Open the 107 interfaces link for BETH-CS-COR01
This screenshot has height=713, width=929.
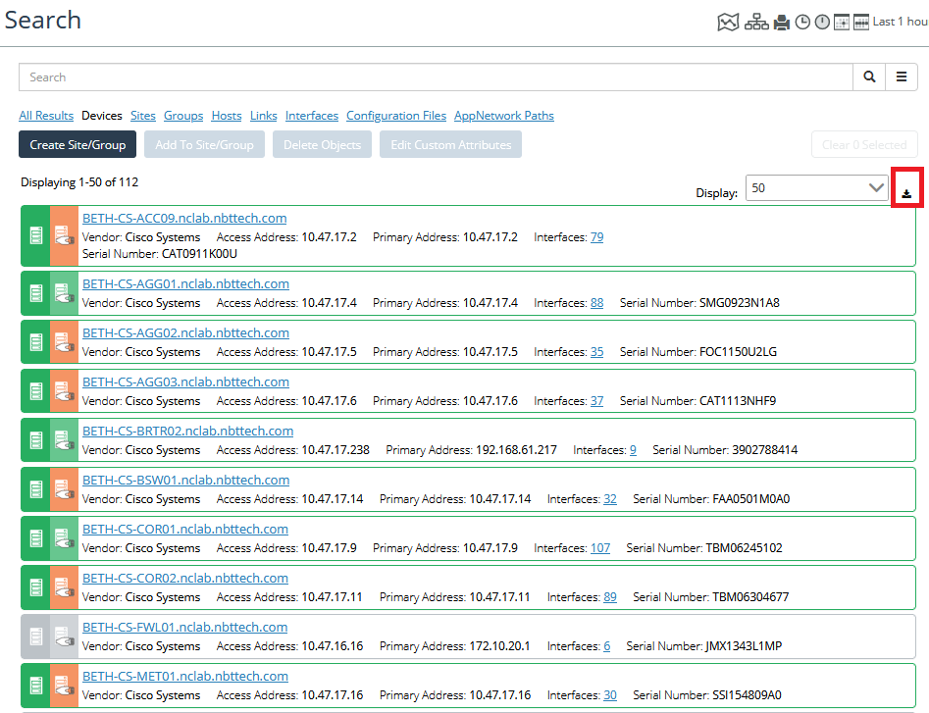[599, 548]
